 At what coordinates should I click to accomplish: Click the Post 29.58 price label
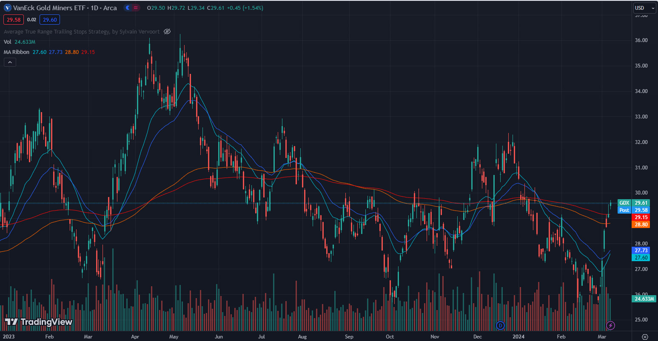point(634,210)
